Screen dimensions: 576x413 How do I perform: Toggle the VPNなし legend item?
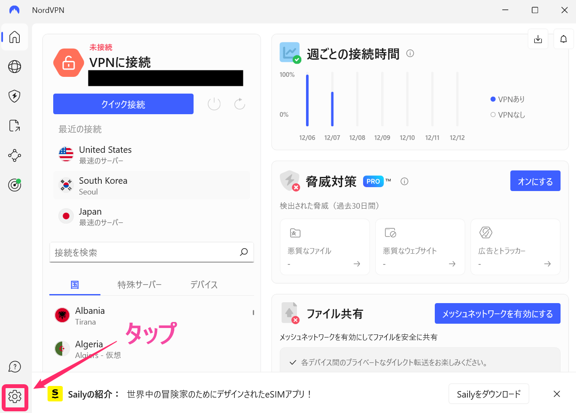pos(508,115)
